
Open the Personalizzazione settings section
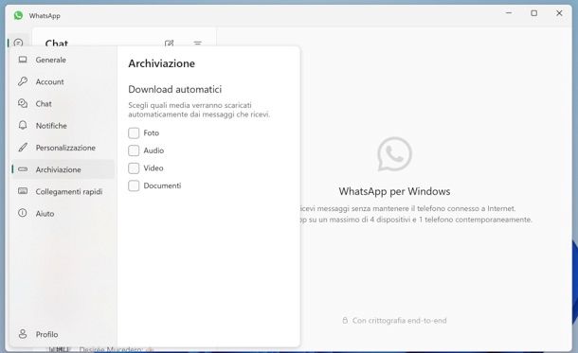click(63, 148)
